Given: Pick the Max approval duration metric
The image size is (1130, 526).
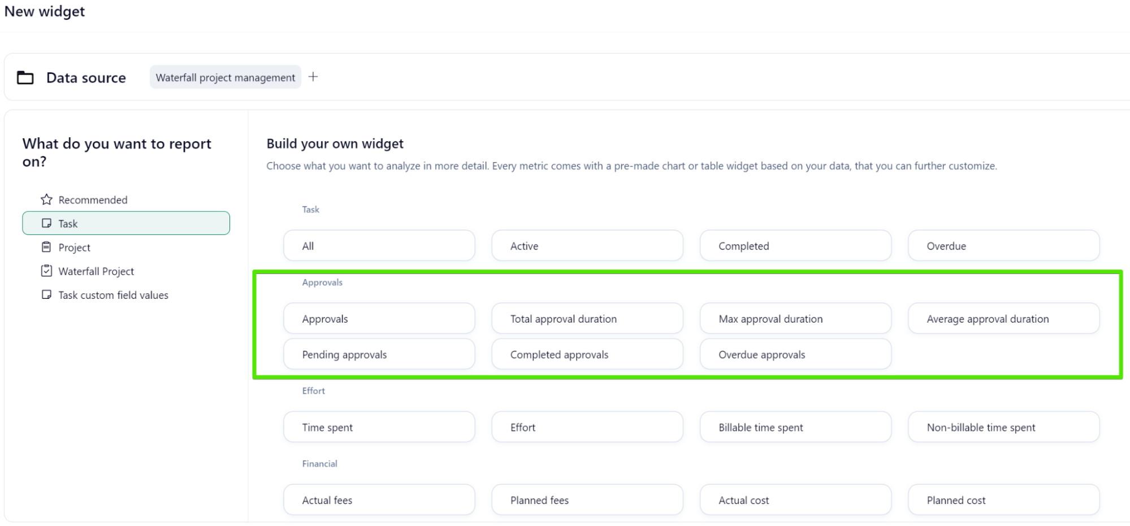Looking at the screenshot, I should pos(795,319).
